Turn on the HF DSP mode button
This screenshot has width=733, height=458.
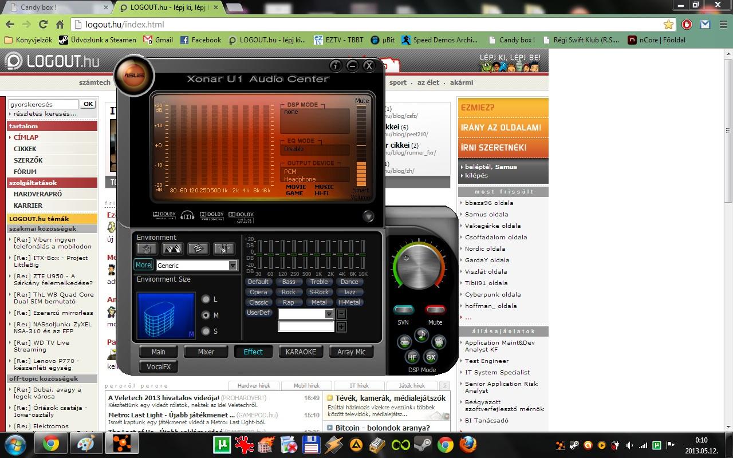[x=412, y=357]
